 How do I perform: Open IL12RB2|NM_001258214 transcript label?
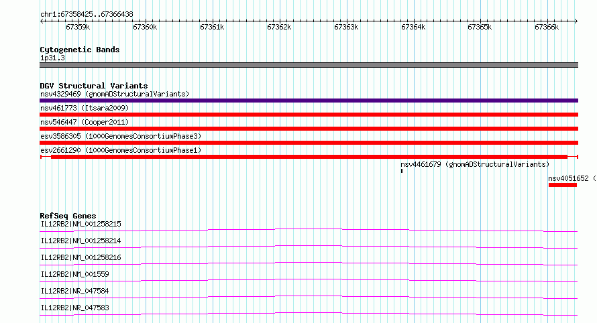(80, 241)
